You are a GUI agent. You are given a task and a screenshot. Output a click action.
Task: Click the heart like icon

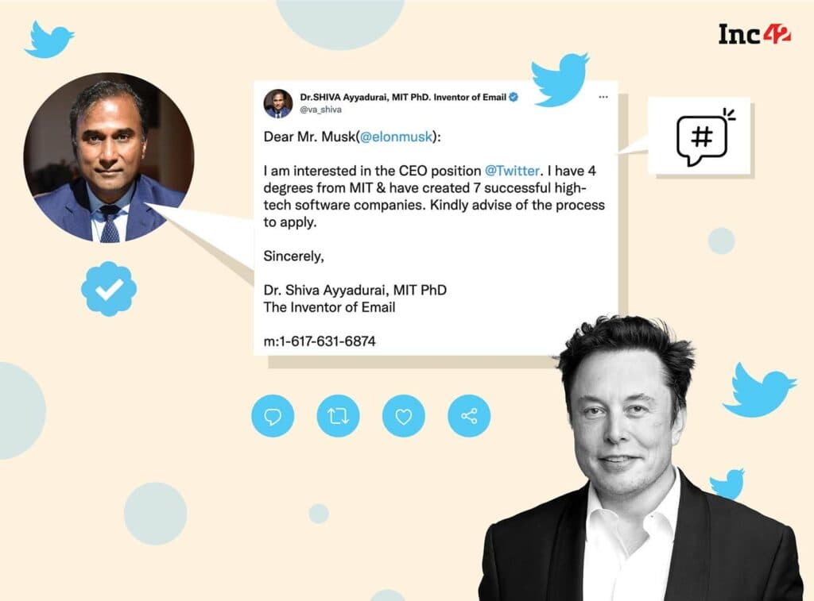403,416
